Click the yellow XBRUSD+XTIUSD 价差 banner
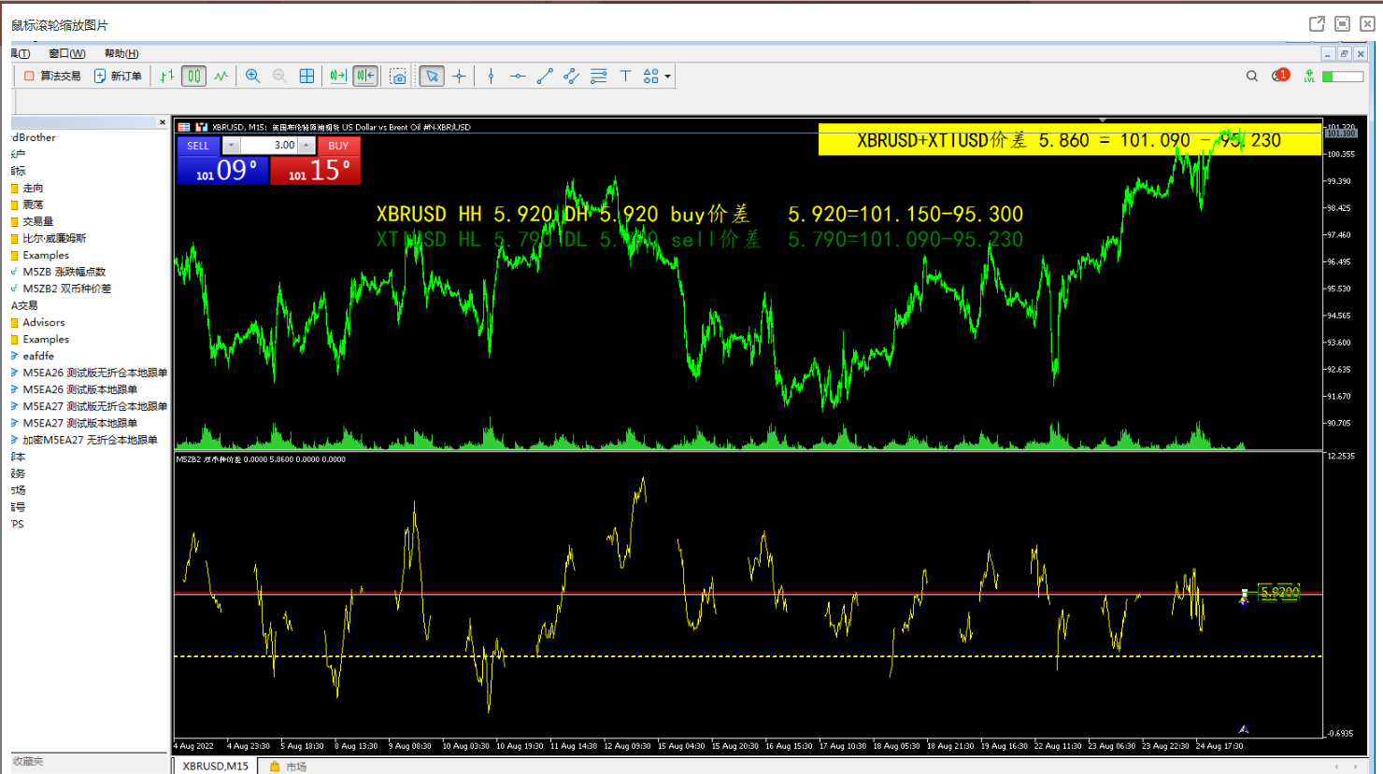This screenshot has width=1383, height=774. tap(1070, 140)
